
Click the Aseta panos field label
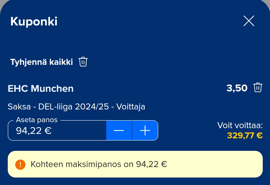37,120
